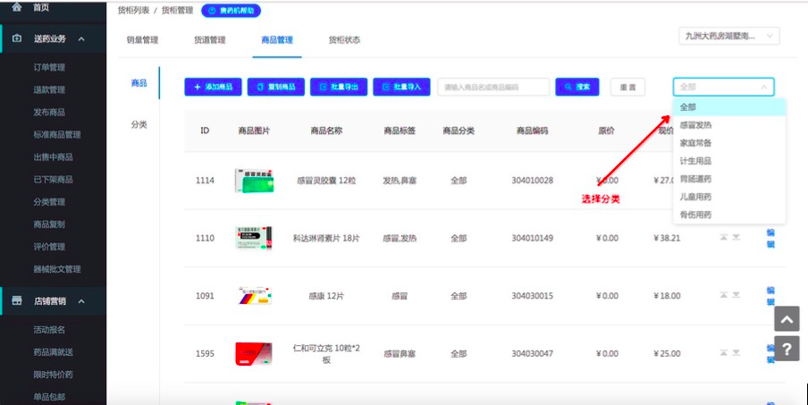This screenshot has width=808, height=405.
Task: Click the 添加商品 button
Action: 213,87
